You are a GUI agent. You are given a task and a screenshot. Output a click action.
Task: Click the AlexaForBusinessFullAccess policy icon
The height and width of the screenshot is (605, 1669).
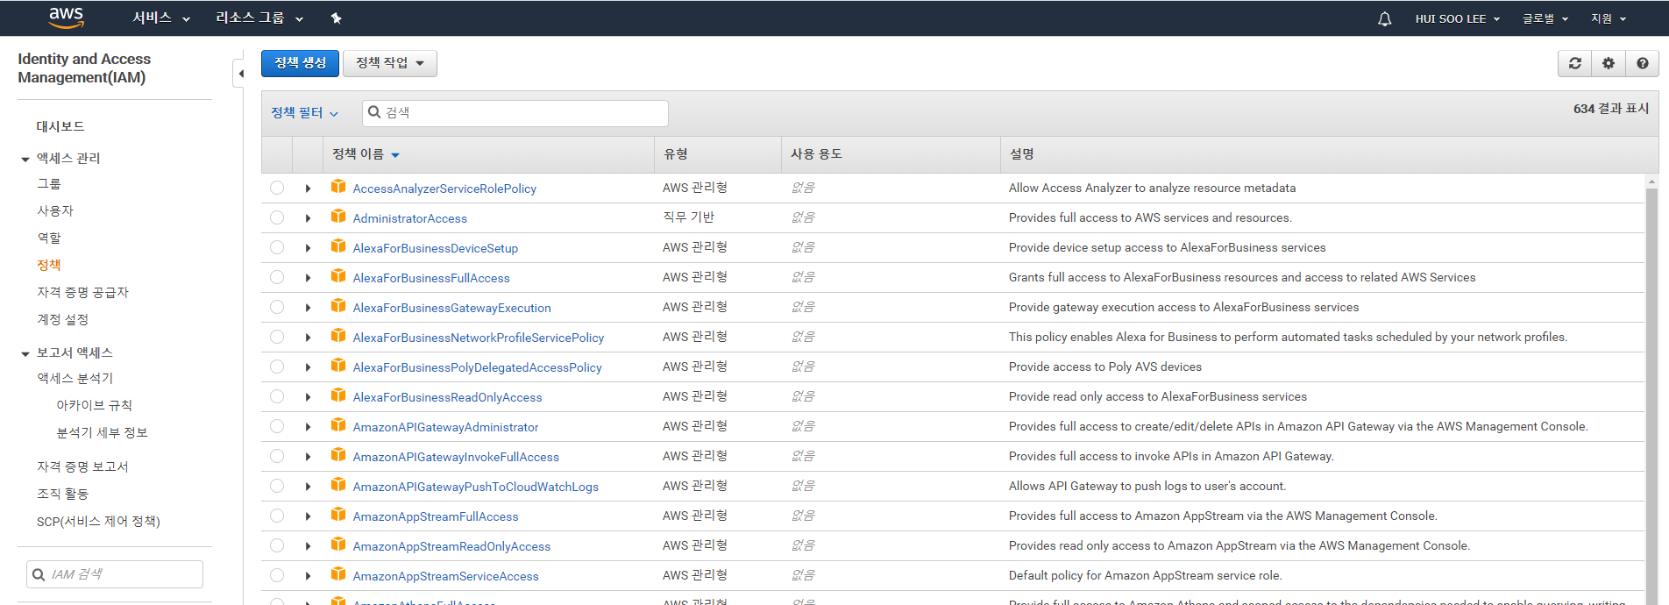pyautogui.click(x=338, y=276)
